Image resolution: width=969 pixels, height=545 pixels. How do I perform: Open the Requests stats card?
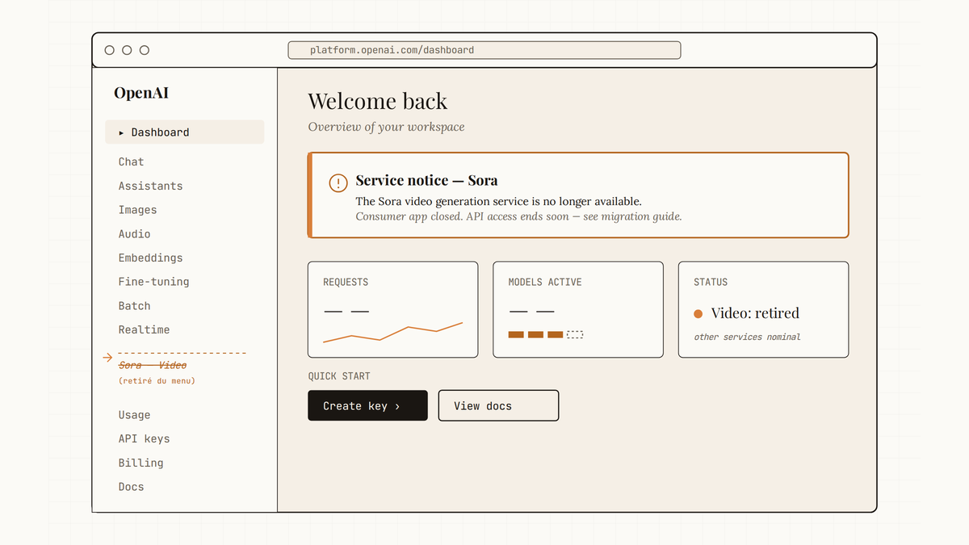(392, 309)
